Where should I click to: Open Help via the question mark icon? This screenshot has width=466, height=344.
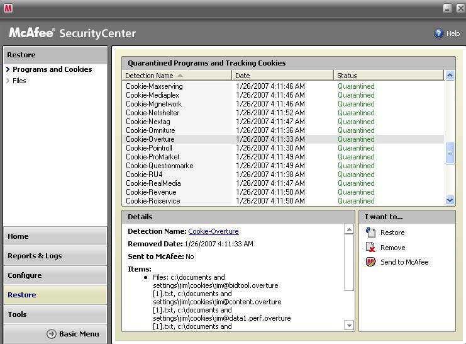point(438,33)
